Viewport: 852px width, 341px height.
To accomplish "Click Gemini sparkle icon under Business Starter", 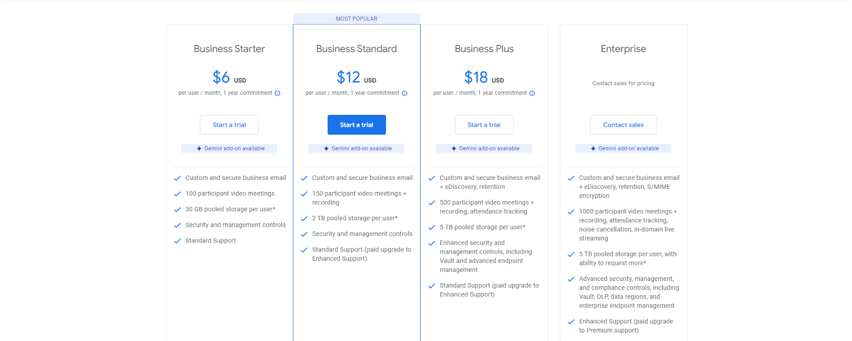I will tap(199, 148).
